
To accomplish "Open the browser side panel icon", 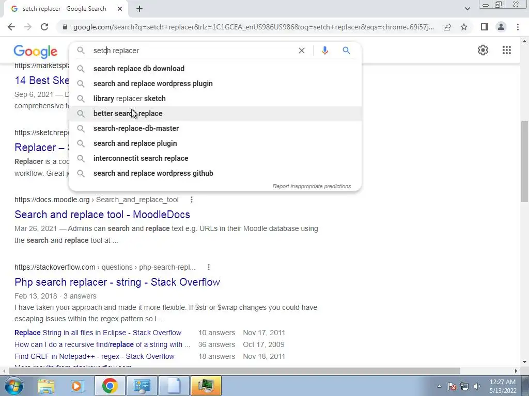I will click(485, 27).
